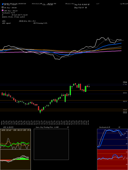Click the 'Stochastics: 73.79' readout
Screen dimensions: 128x170
(8, 13)
